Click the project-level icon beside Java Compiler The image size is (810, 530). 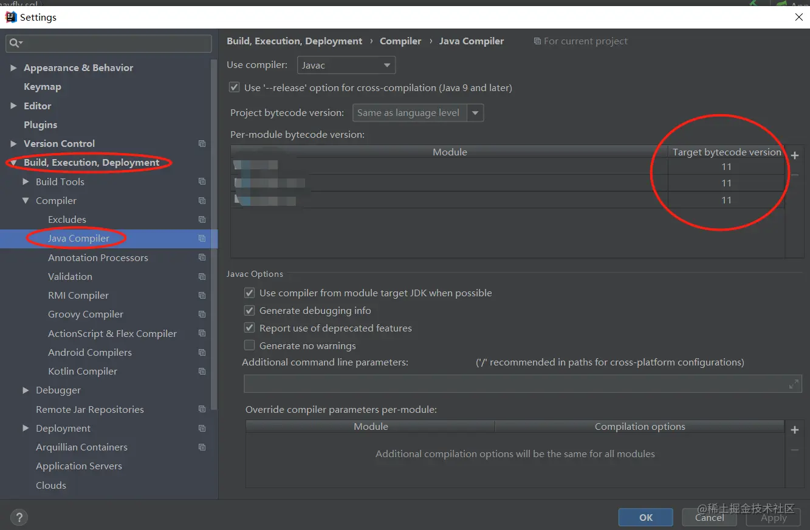[202, 239]
